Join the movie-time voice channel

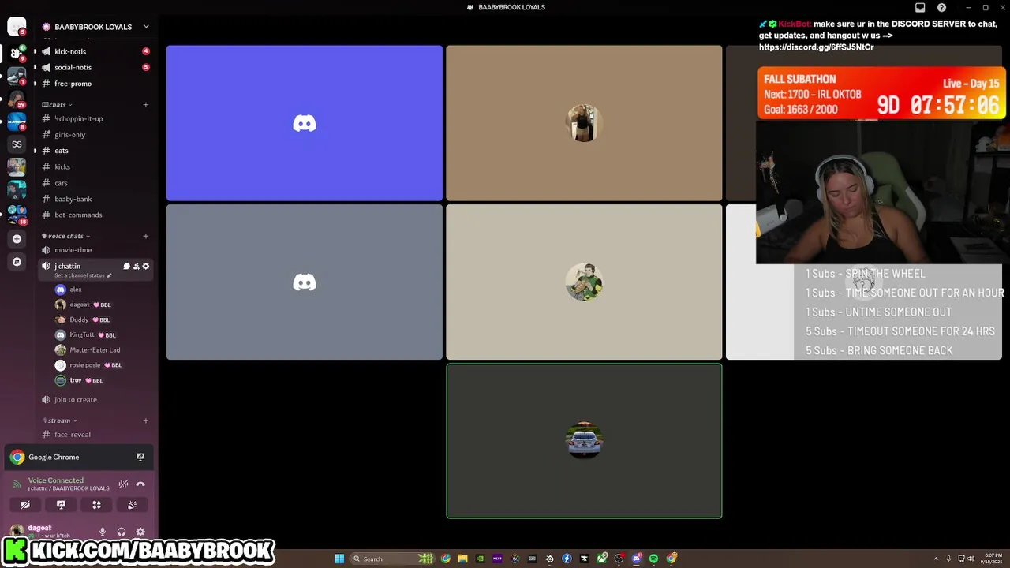point(95,250)
